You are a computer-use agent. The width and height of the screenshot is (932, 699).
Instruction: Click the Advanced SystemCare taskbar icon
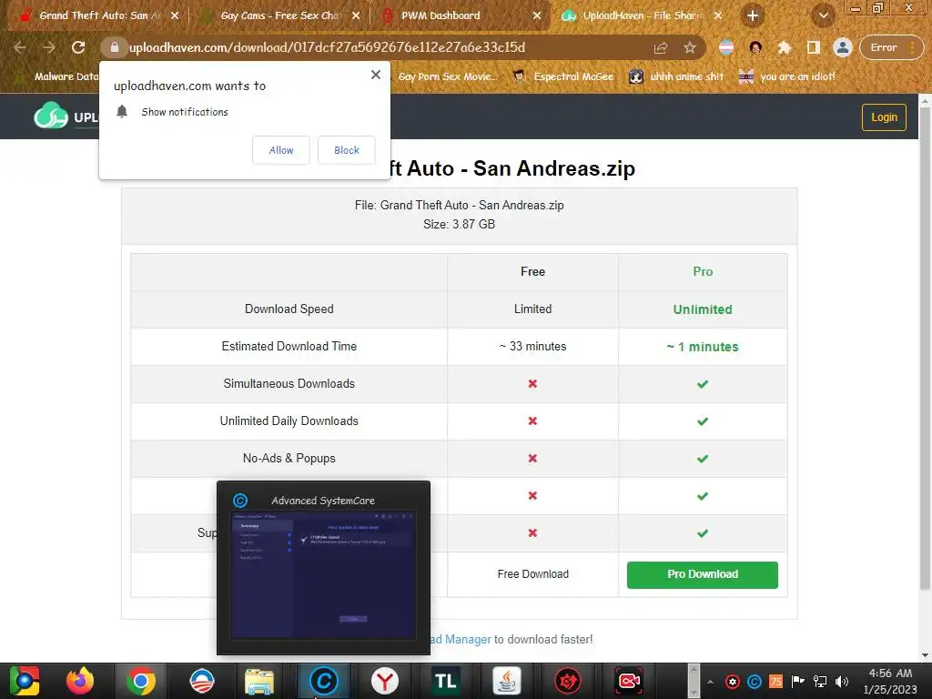[x=323, y=681]
